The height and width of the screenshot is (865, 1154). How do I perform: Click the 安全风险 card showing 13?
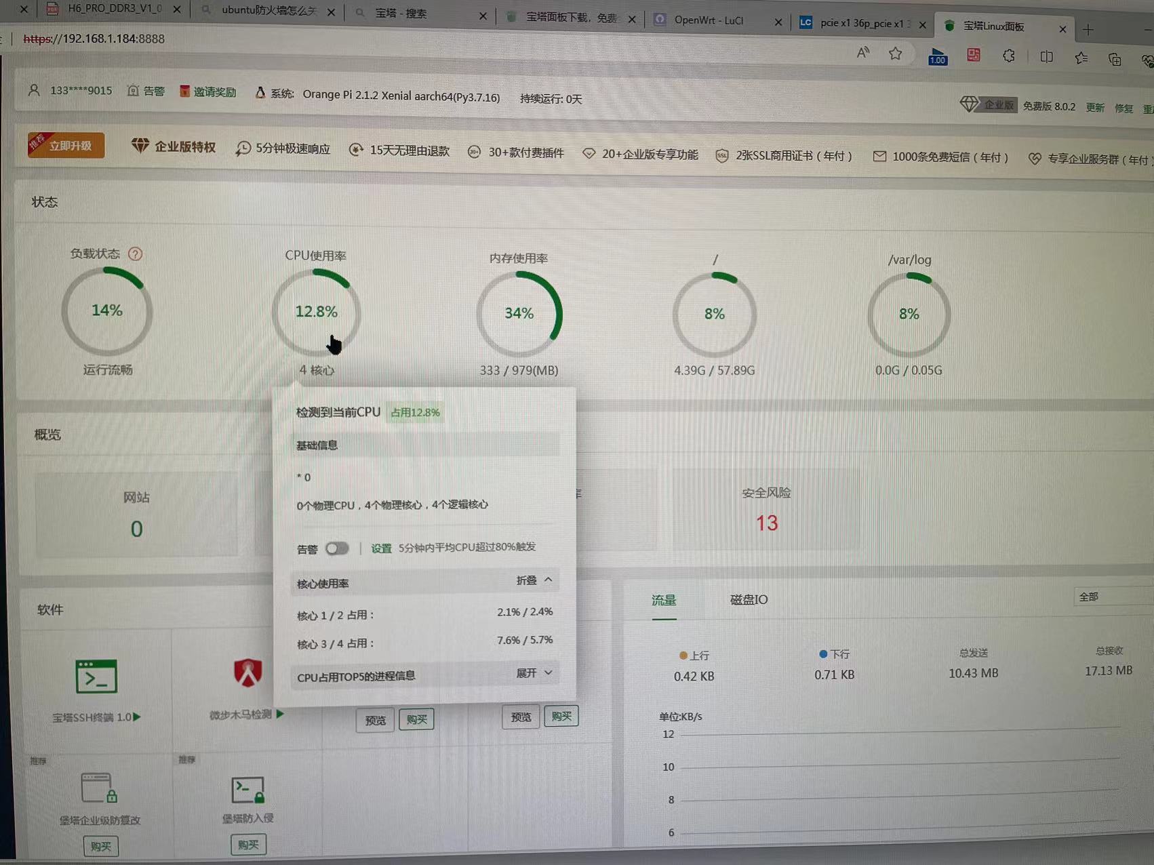click(766, 510)
